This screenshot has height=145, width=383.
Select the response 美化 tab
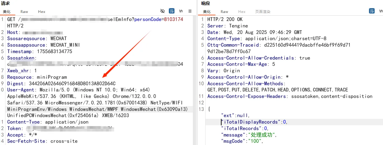coord(207,12)
